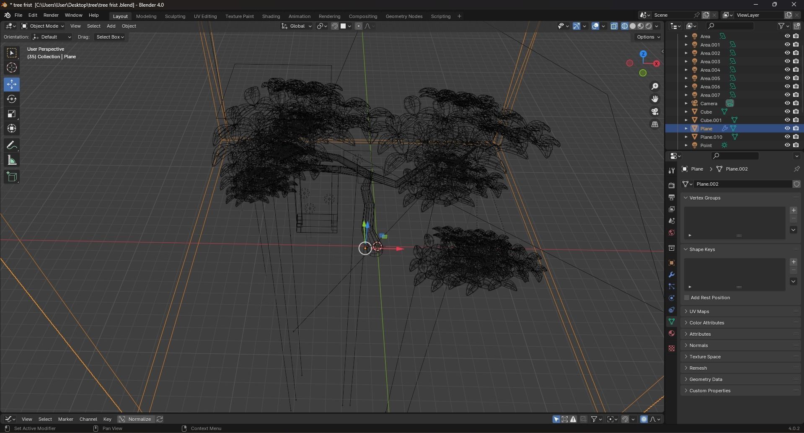Switch to Rendered viewport shading

coord(649,26)
